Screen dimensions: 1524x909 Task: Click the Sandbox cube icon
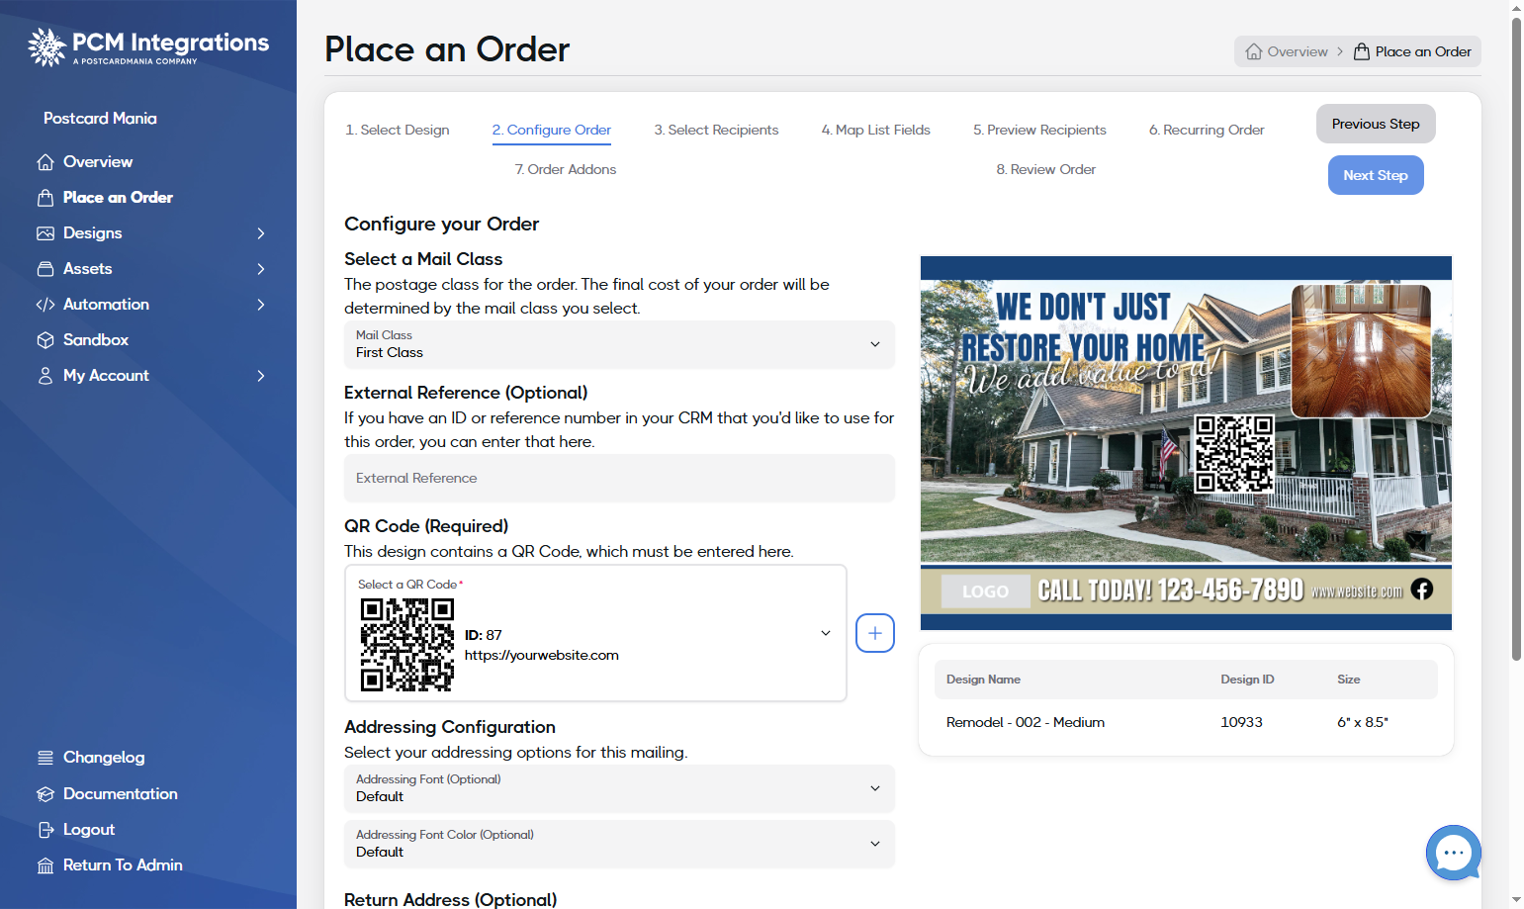click(x=45, y=340)
